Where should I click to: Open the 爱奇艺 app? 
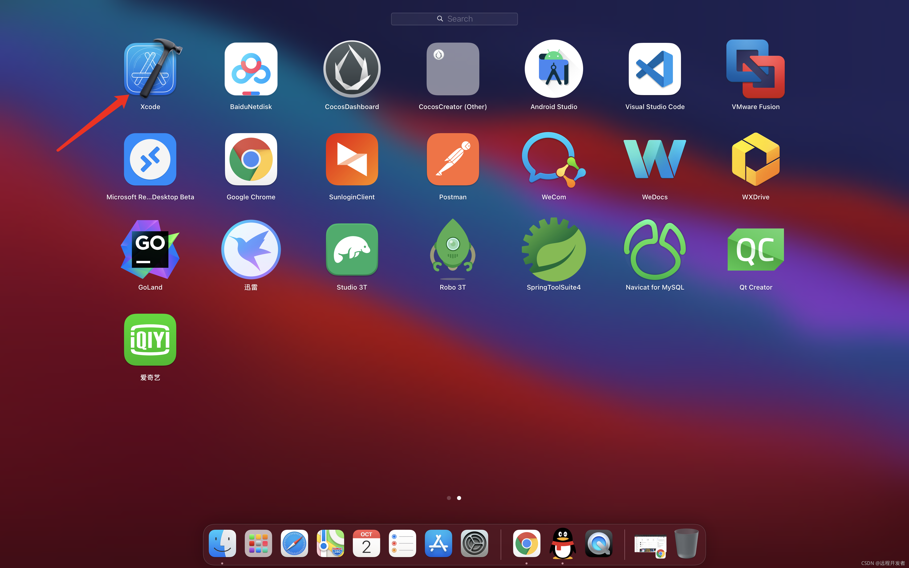point(150,340)
